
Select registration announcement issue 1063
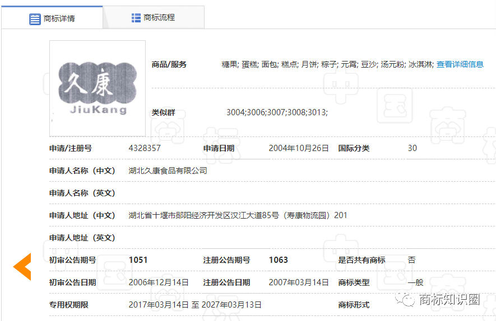[x=279, y=260]
